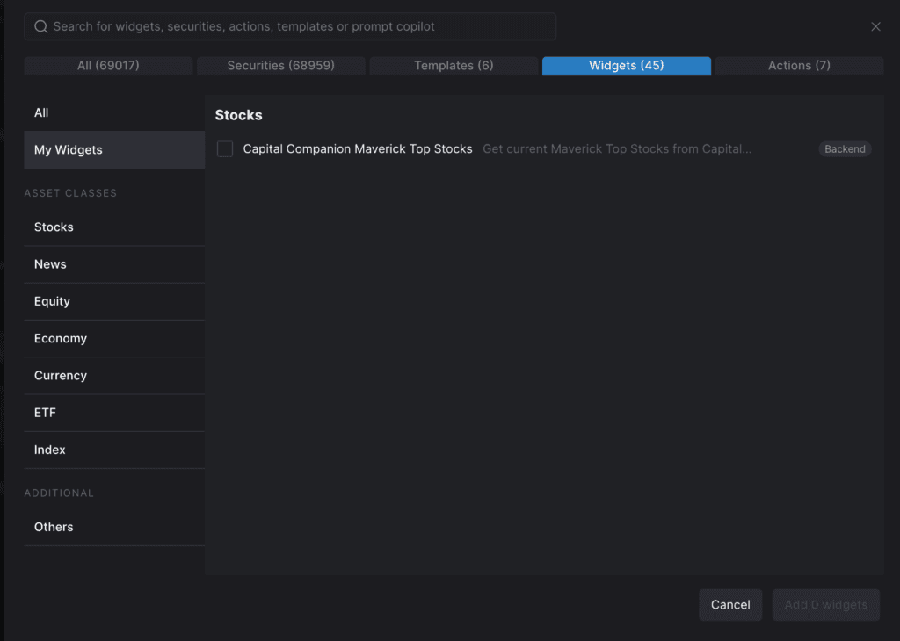Image resolution: width=900 pixels, height=641 pixels.
Task: Click inside the search input field
Action: click(x=290, y=26)
